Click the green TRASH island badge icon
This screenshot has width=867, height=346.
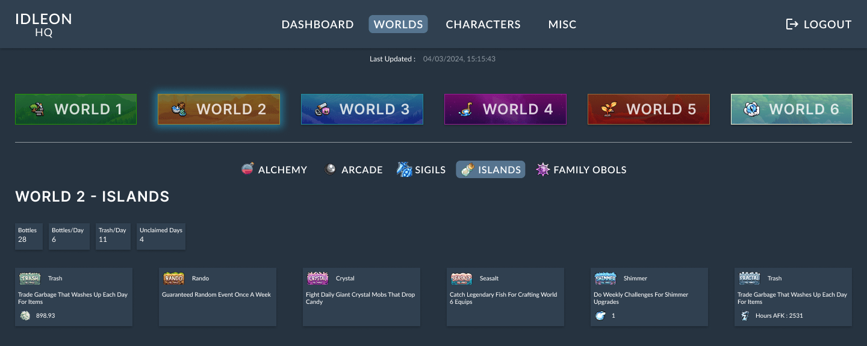(x=30, y=279)
